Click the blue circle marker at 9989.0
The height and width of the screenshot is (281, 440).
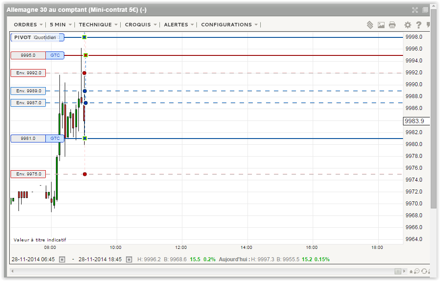[85, 91]
